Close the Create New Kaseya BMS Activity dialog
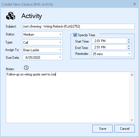The height and width of the screenshot is (137, 139). [x=135, y=4]
